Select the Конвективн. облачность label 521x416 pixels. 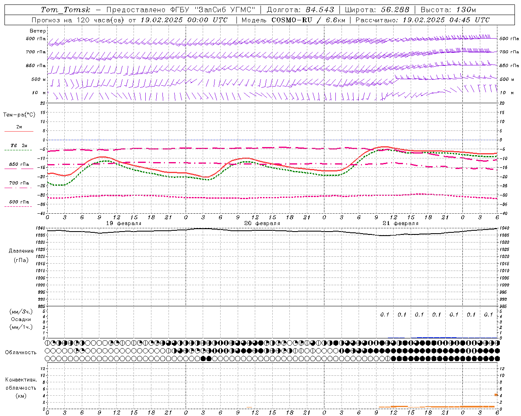coord(21,383)
